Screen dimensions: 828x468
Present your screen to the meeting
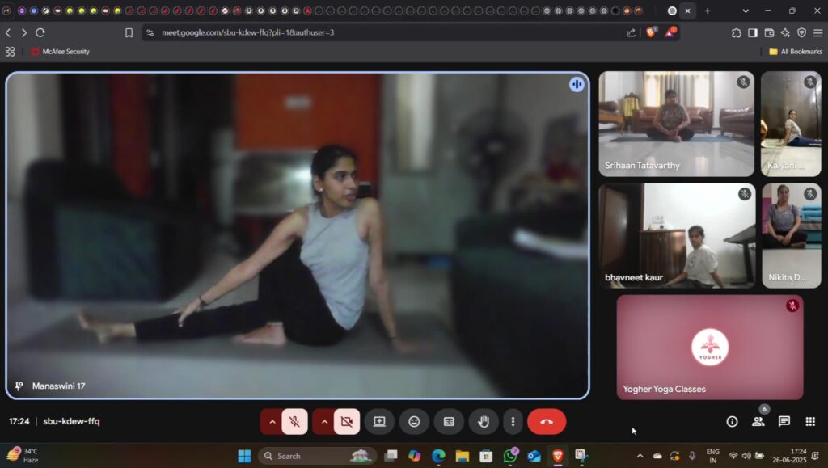tap(379, 421)
